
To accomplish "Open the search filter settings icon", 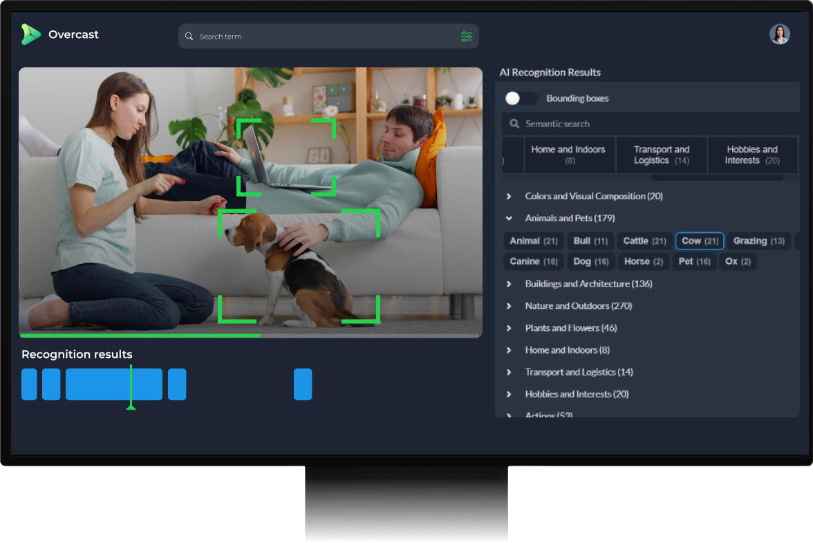I will 467,36.
